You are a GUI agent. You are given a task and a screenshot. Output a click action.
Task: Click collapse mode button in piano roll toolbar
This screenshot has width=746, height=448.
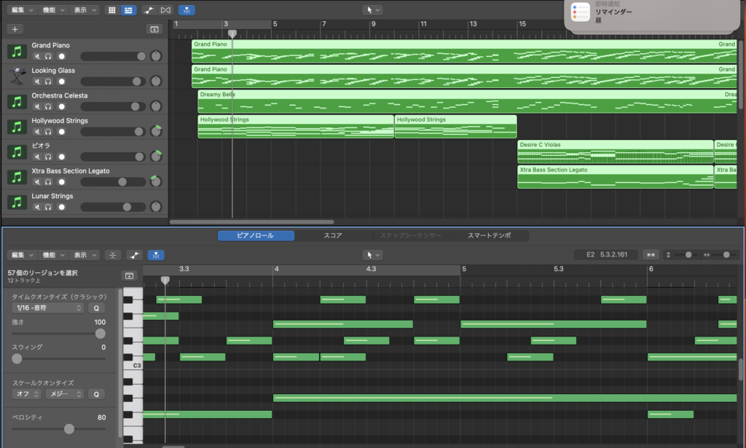pos(113,256)
